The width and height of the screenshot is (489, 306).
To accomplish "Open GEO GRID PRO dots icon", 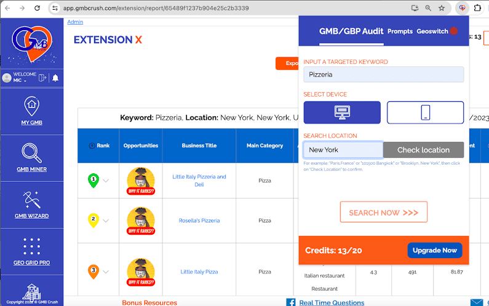I will [x=32, y=246].
